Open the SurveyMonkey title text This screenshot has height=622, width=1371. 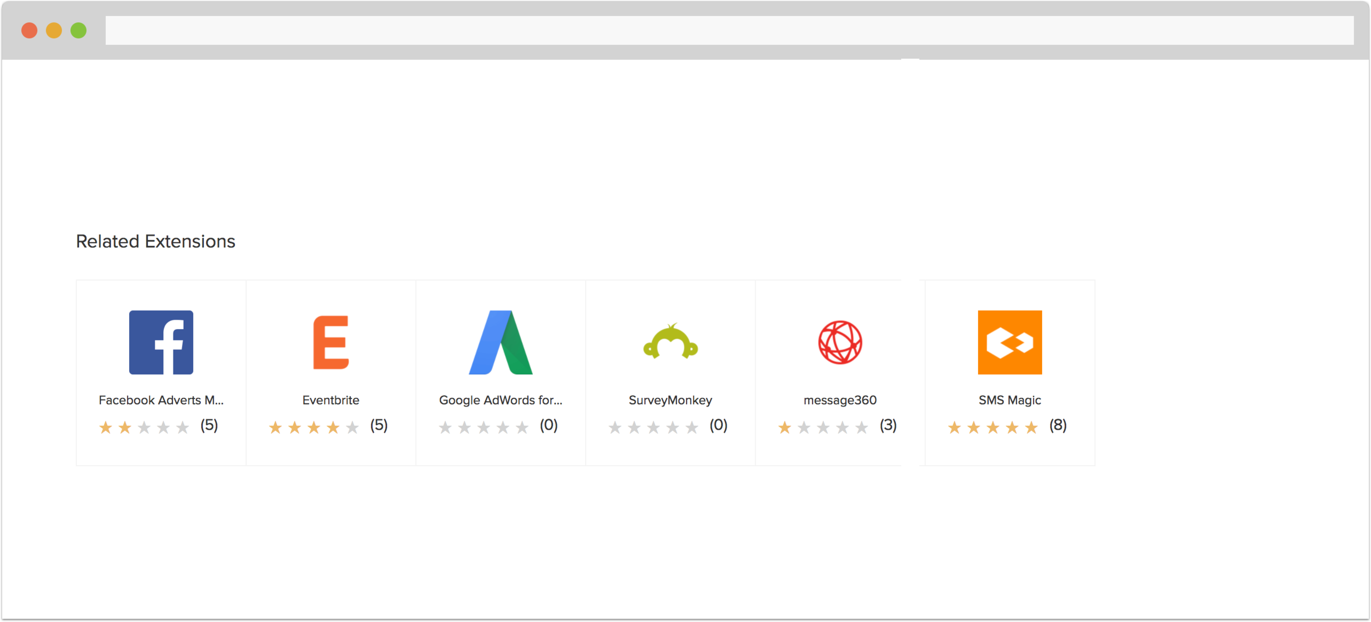tap(670, 400)
